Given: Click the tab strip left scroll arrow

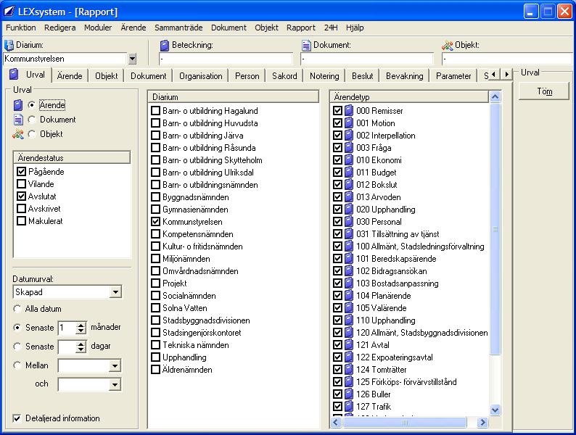Looking at the screenshot, I should [x=494, y=74].
